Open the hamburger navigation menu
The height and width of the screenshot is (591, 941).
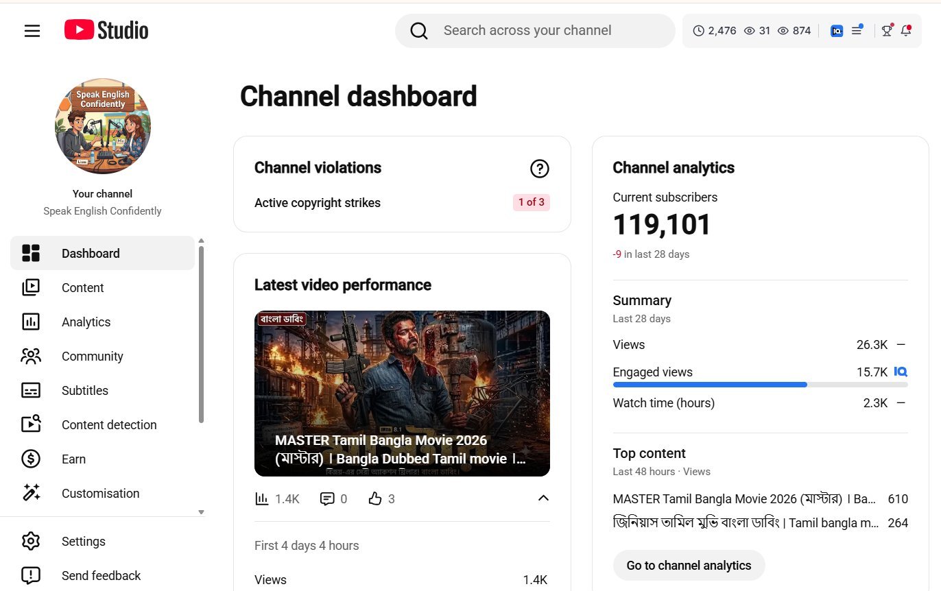pos(32,31)
